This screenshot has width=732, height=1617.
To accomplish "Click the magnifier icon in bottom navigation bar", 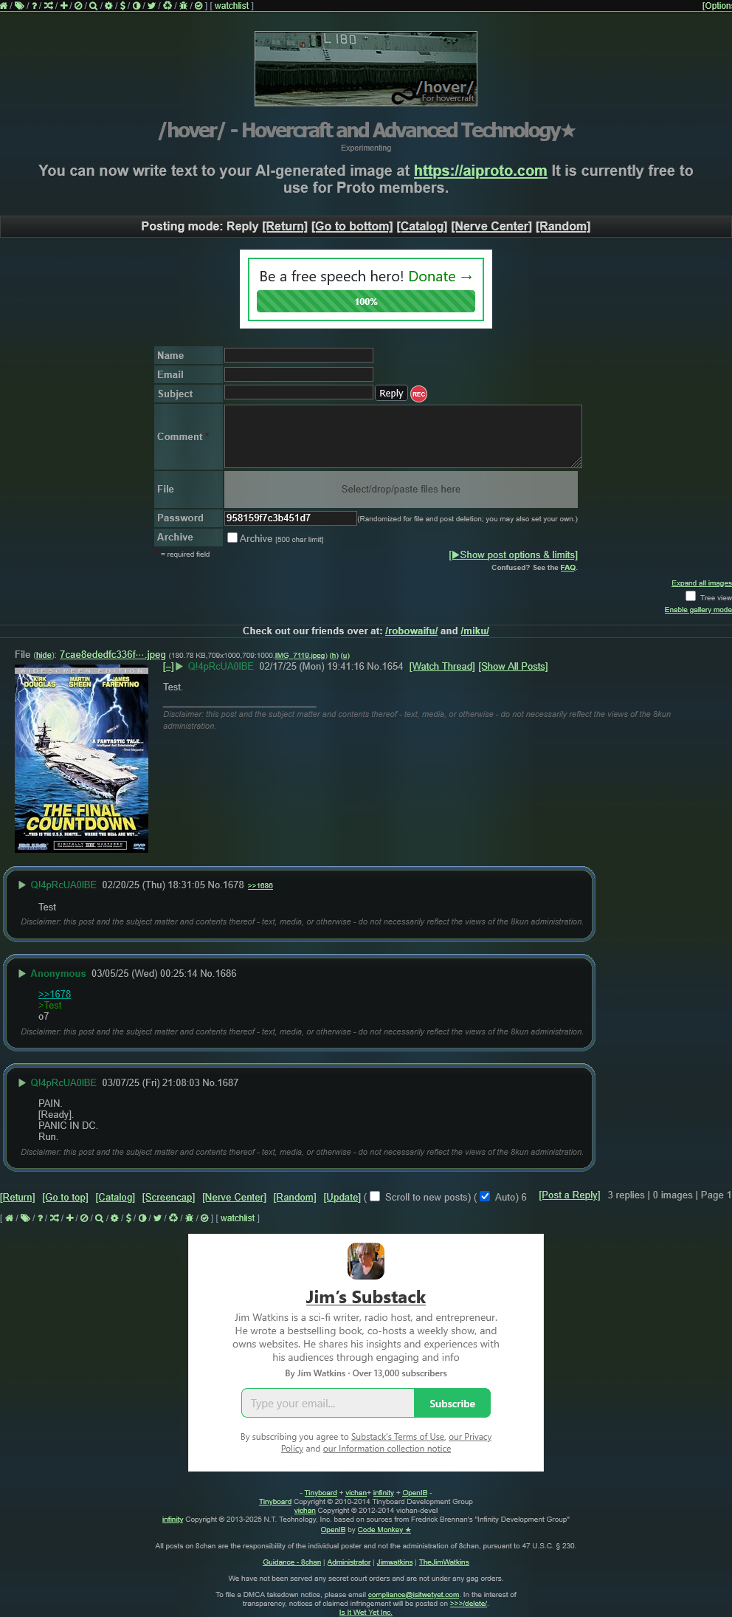I will 99,1218.
